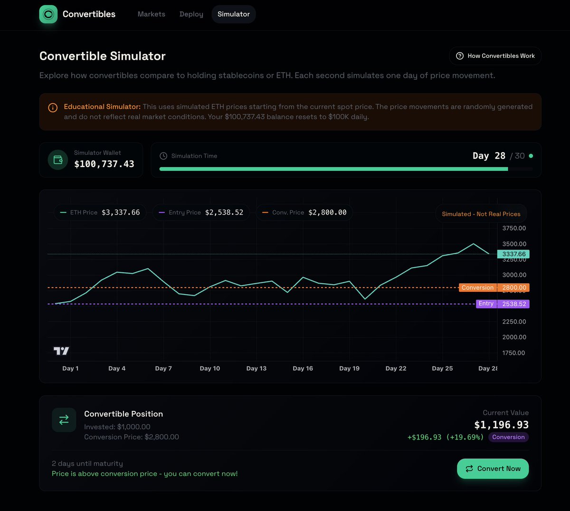Click the Simulation Time clock icon
The image size is (570, 511).
point(163,156)
